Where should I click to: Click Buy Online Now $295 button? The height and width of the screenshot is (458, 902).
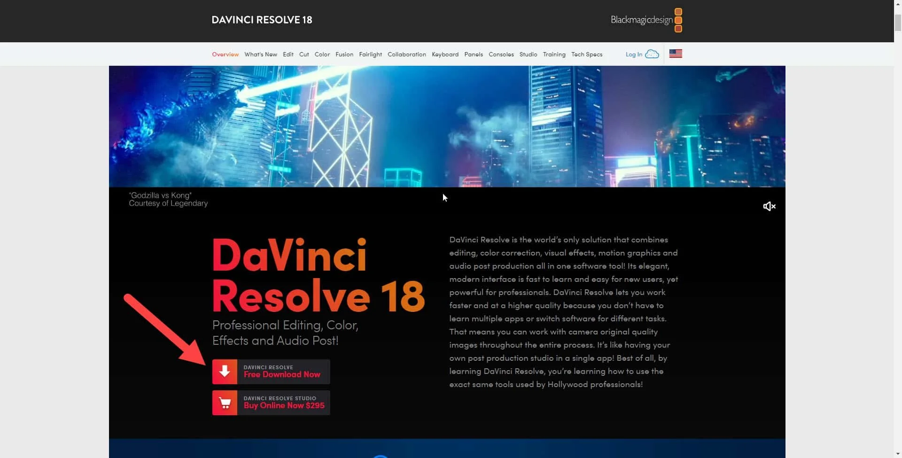pos(271,403)
